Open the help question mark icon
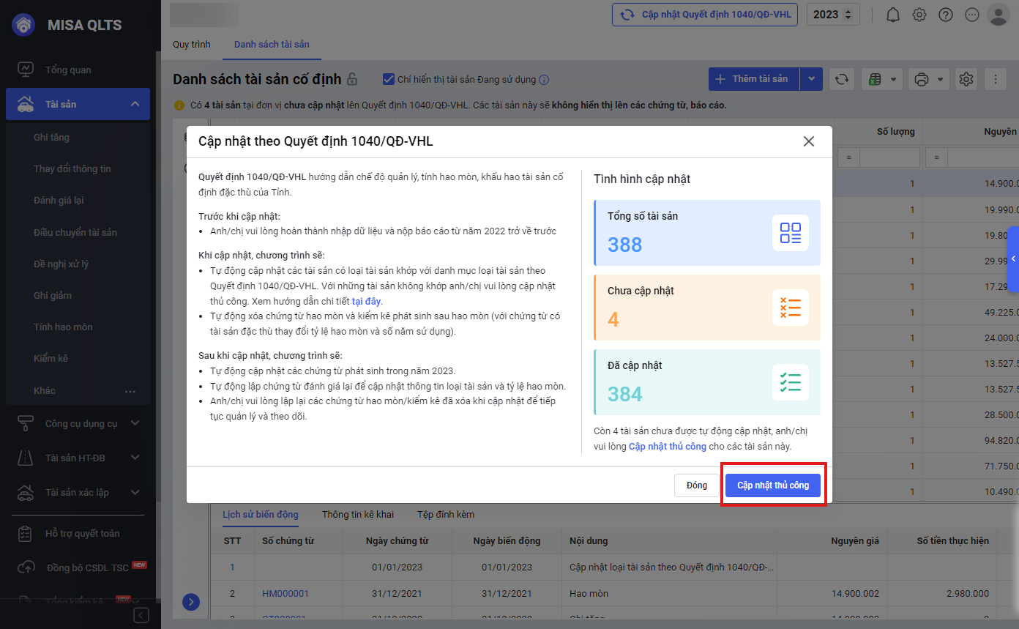Viewport: 1019px width, 629px height. (946, 15)
